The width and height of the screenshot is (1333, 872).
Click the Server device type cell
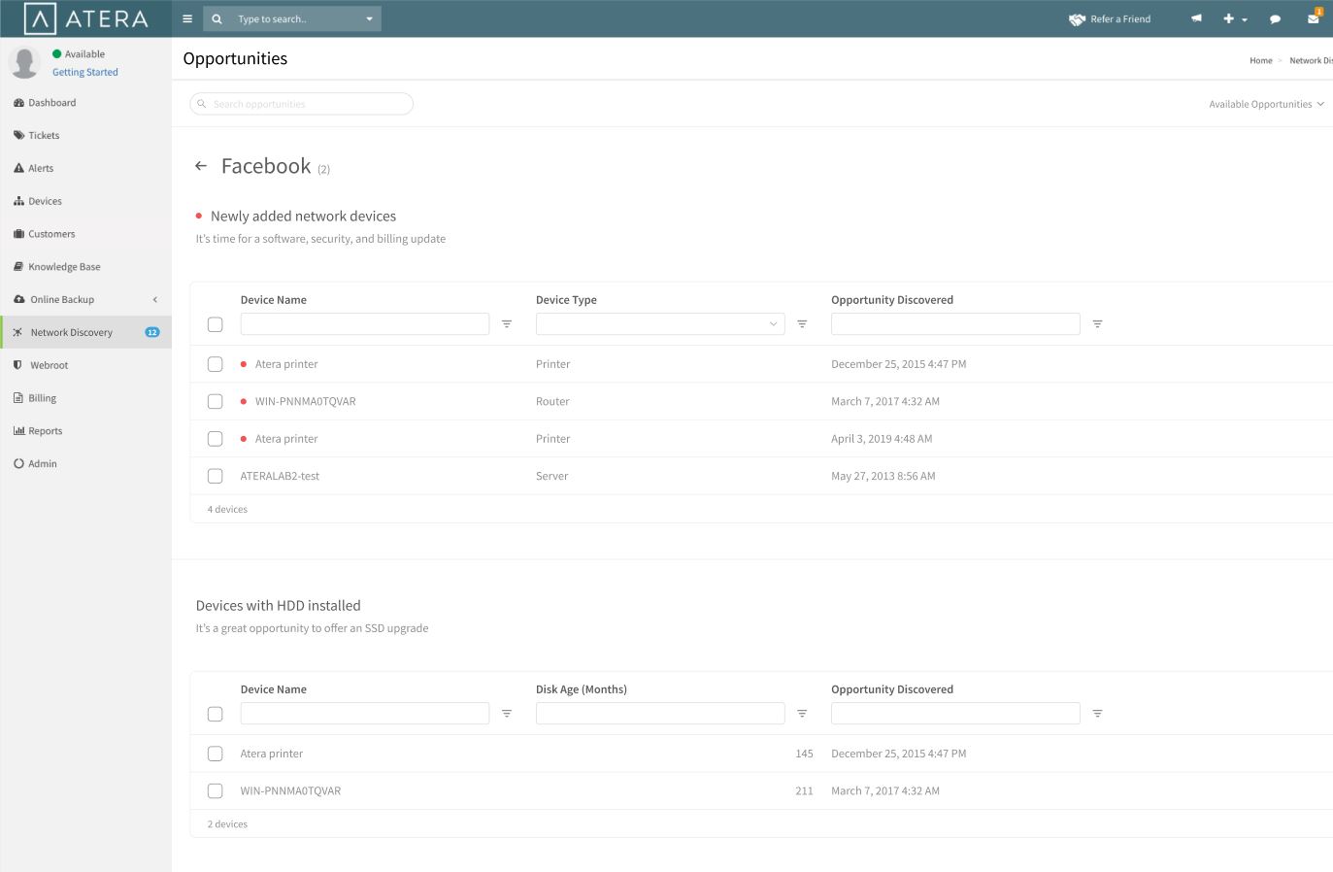pos(551,476)
